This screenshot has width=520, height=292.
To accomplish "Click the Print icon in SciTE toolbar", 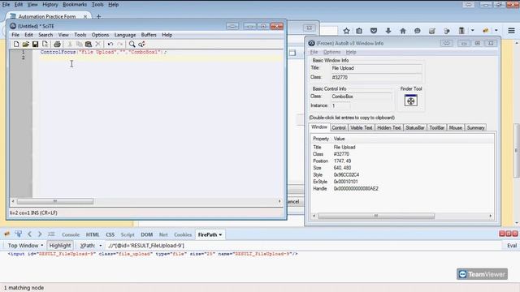I will (57, 44).
